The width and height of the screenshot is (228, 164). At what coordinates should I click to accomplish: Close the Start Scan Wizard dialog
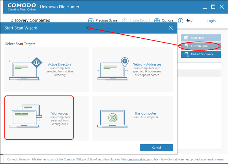tap(171, 28)
